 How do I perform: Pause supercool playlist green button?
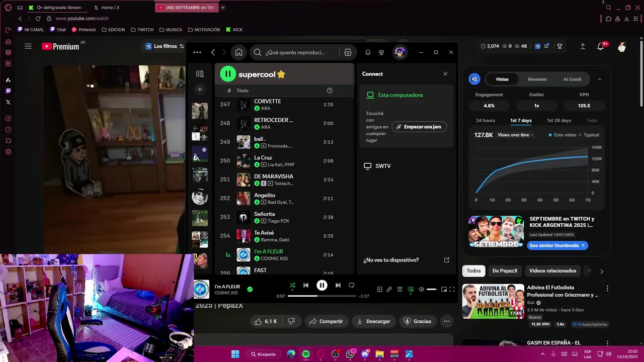(x=228, y=74)
